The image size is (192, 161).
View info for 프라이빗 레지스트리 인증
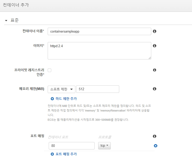(x=155, y=70)
